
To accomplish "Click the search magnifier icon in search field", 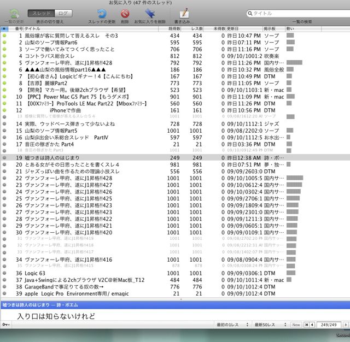I will pyautogui.click(x=250, y=13).
